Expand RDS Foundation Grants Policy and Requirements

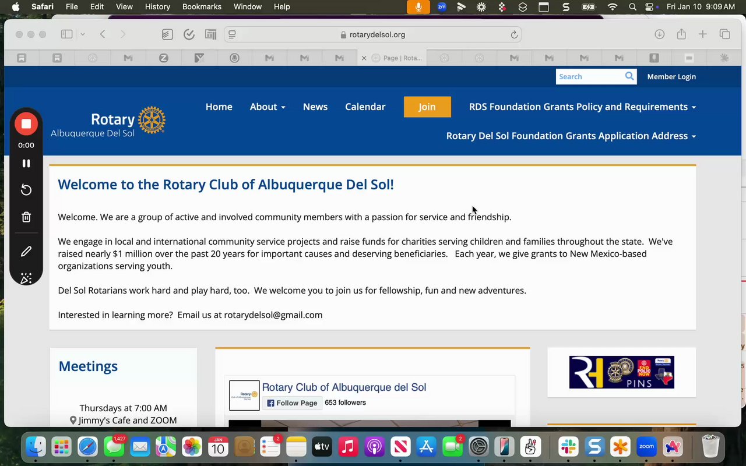[x=583, y=107]
